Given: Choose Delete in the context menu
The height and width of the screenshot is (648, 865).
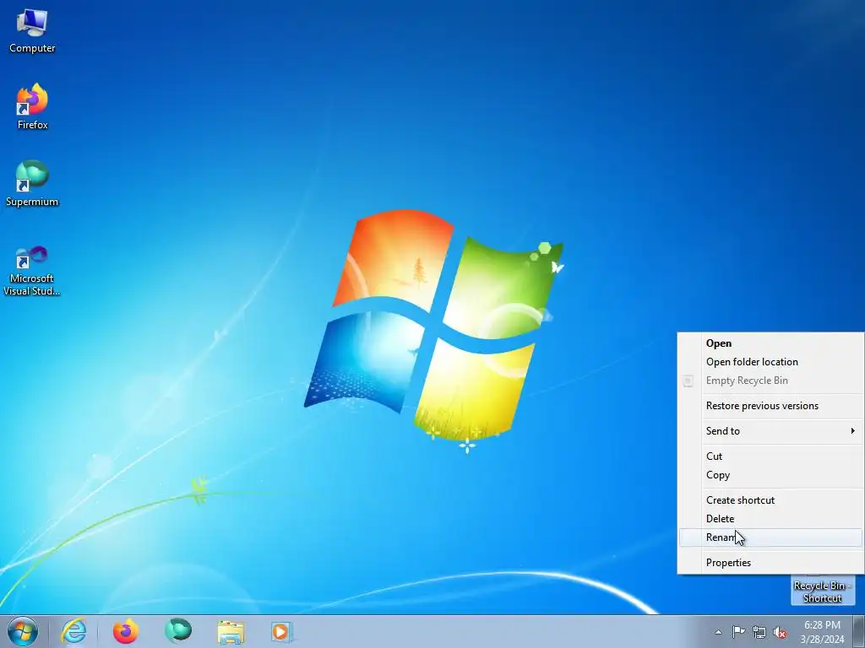Looking at the screenshot, I should [770, 519].
